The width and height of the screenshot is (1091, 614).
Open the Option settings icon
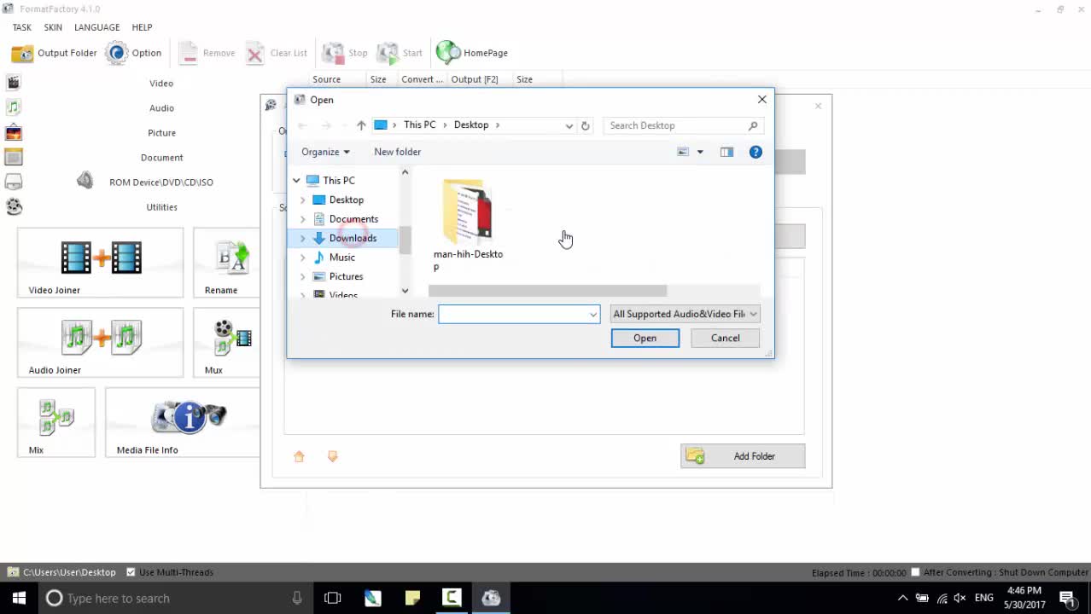click(117, 53)
